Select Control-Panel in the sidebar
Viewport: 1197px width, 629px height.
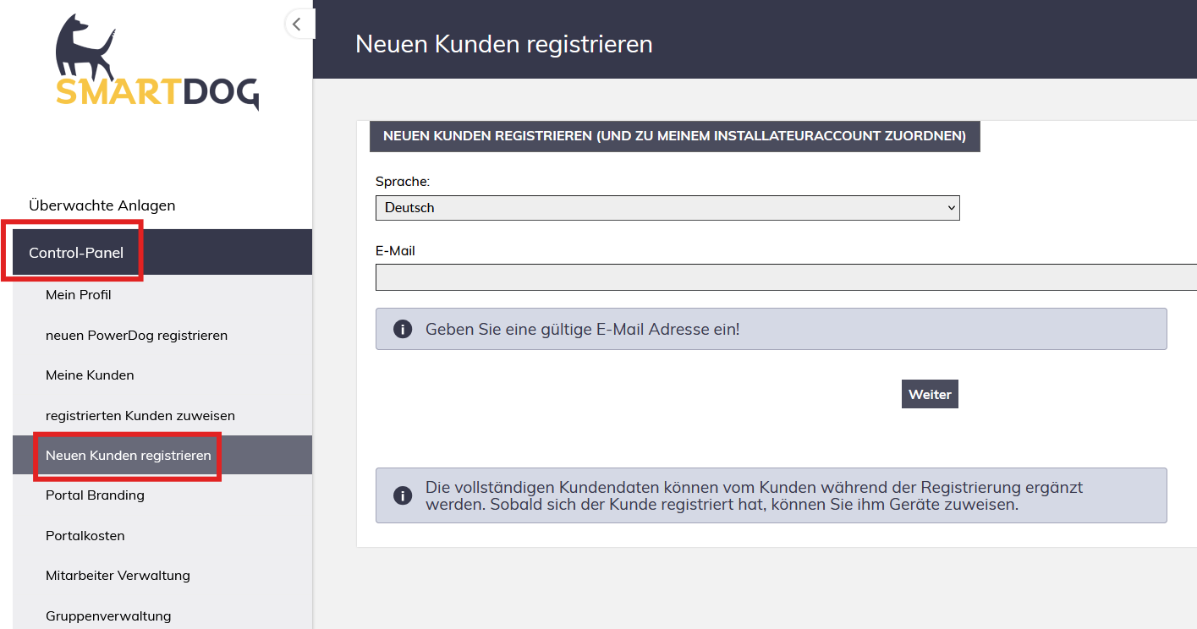(76, 253)
